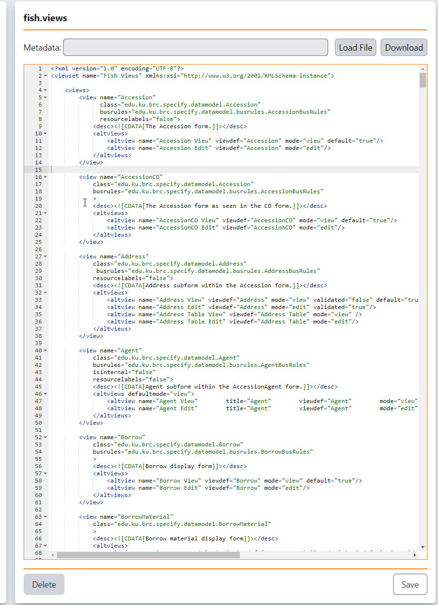Click the Save button
This screenshot has width=438, height=605.
410,584
